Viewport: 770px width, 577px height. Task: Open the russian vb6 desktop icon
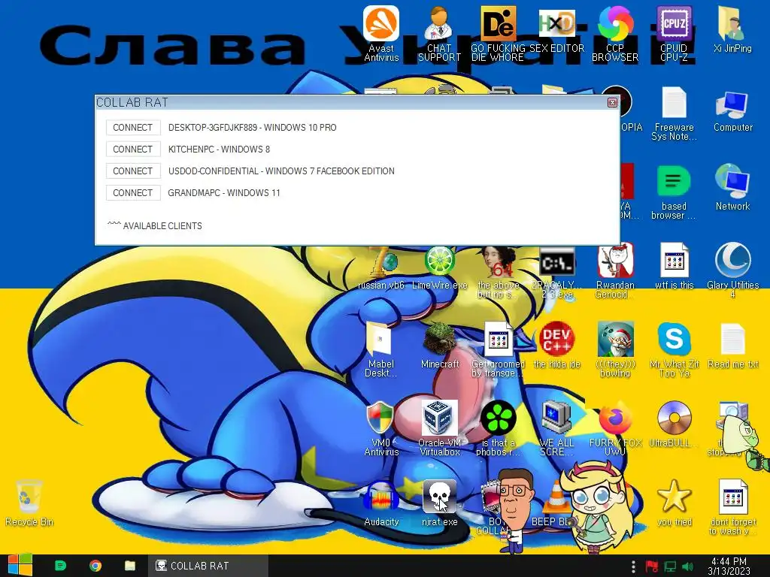pyautogui.click(x=381, y=267)
